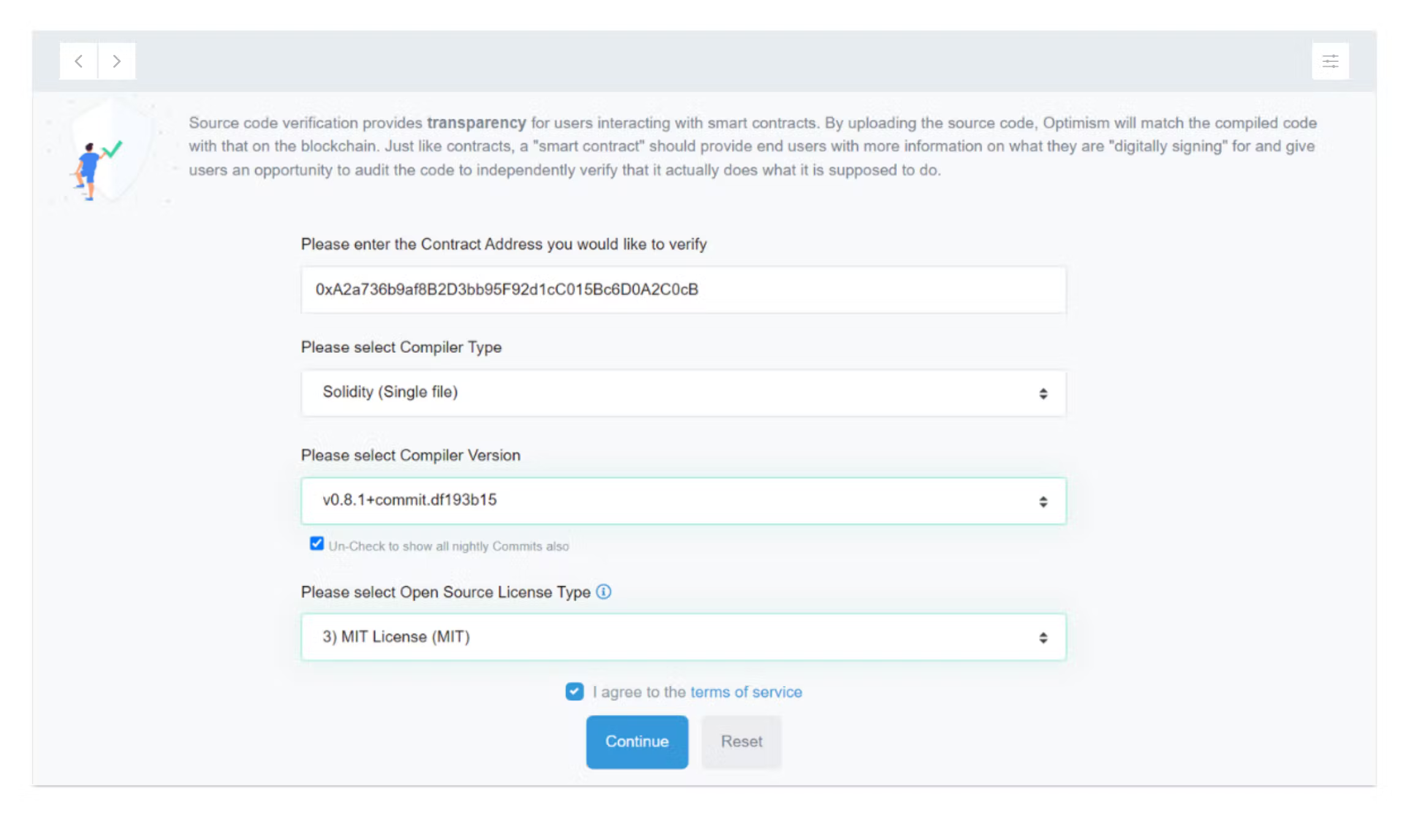Viewport: 1409px width, 816px height.
Task: Open the sliders settings icon at top right
Action: click(1330, 61)
